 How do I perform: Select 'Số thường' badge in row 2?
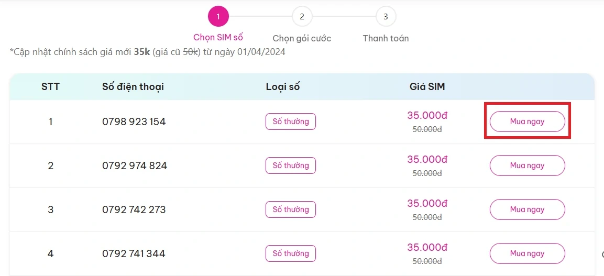[291, 165]
